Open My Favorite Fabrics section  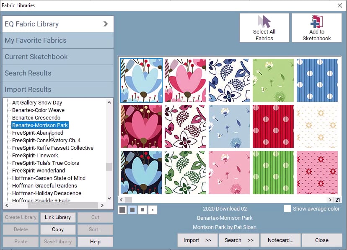pos(58,40)
